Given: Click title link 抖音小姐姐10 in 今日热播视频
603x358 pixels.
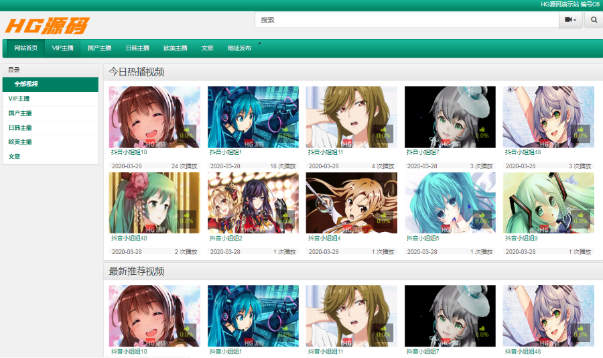Looking at the screenshot, I should (x=129, y=152).
